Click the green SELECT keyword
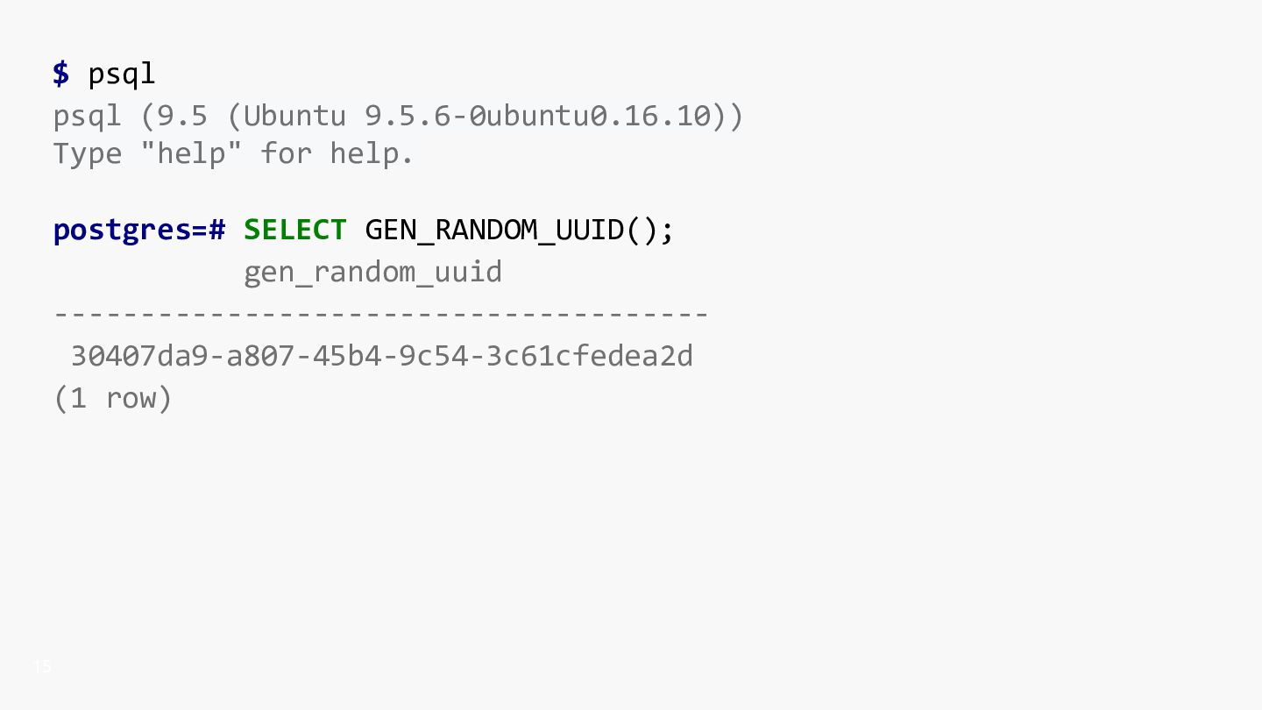 coord(295,230)
